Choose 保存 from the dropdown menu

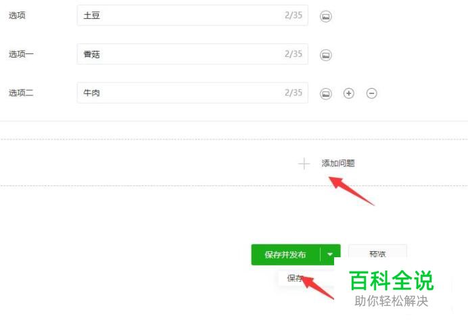pos(295,278)
